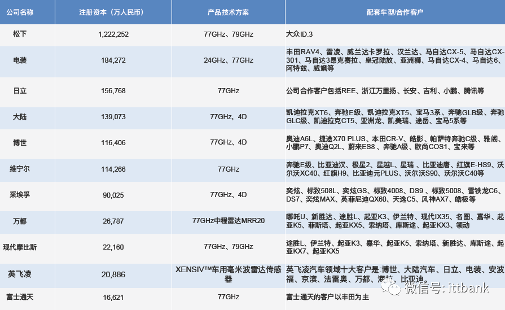Image resolution: width=505 pixels, height=310 pixels.
Task: Click capital value 184,272
Action: 113,60
